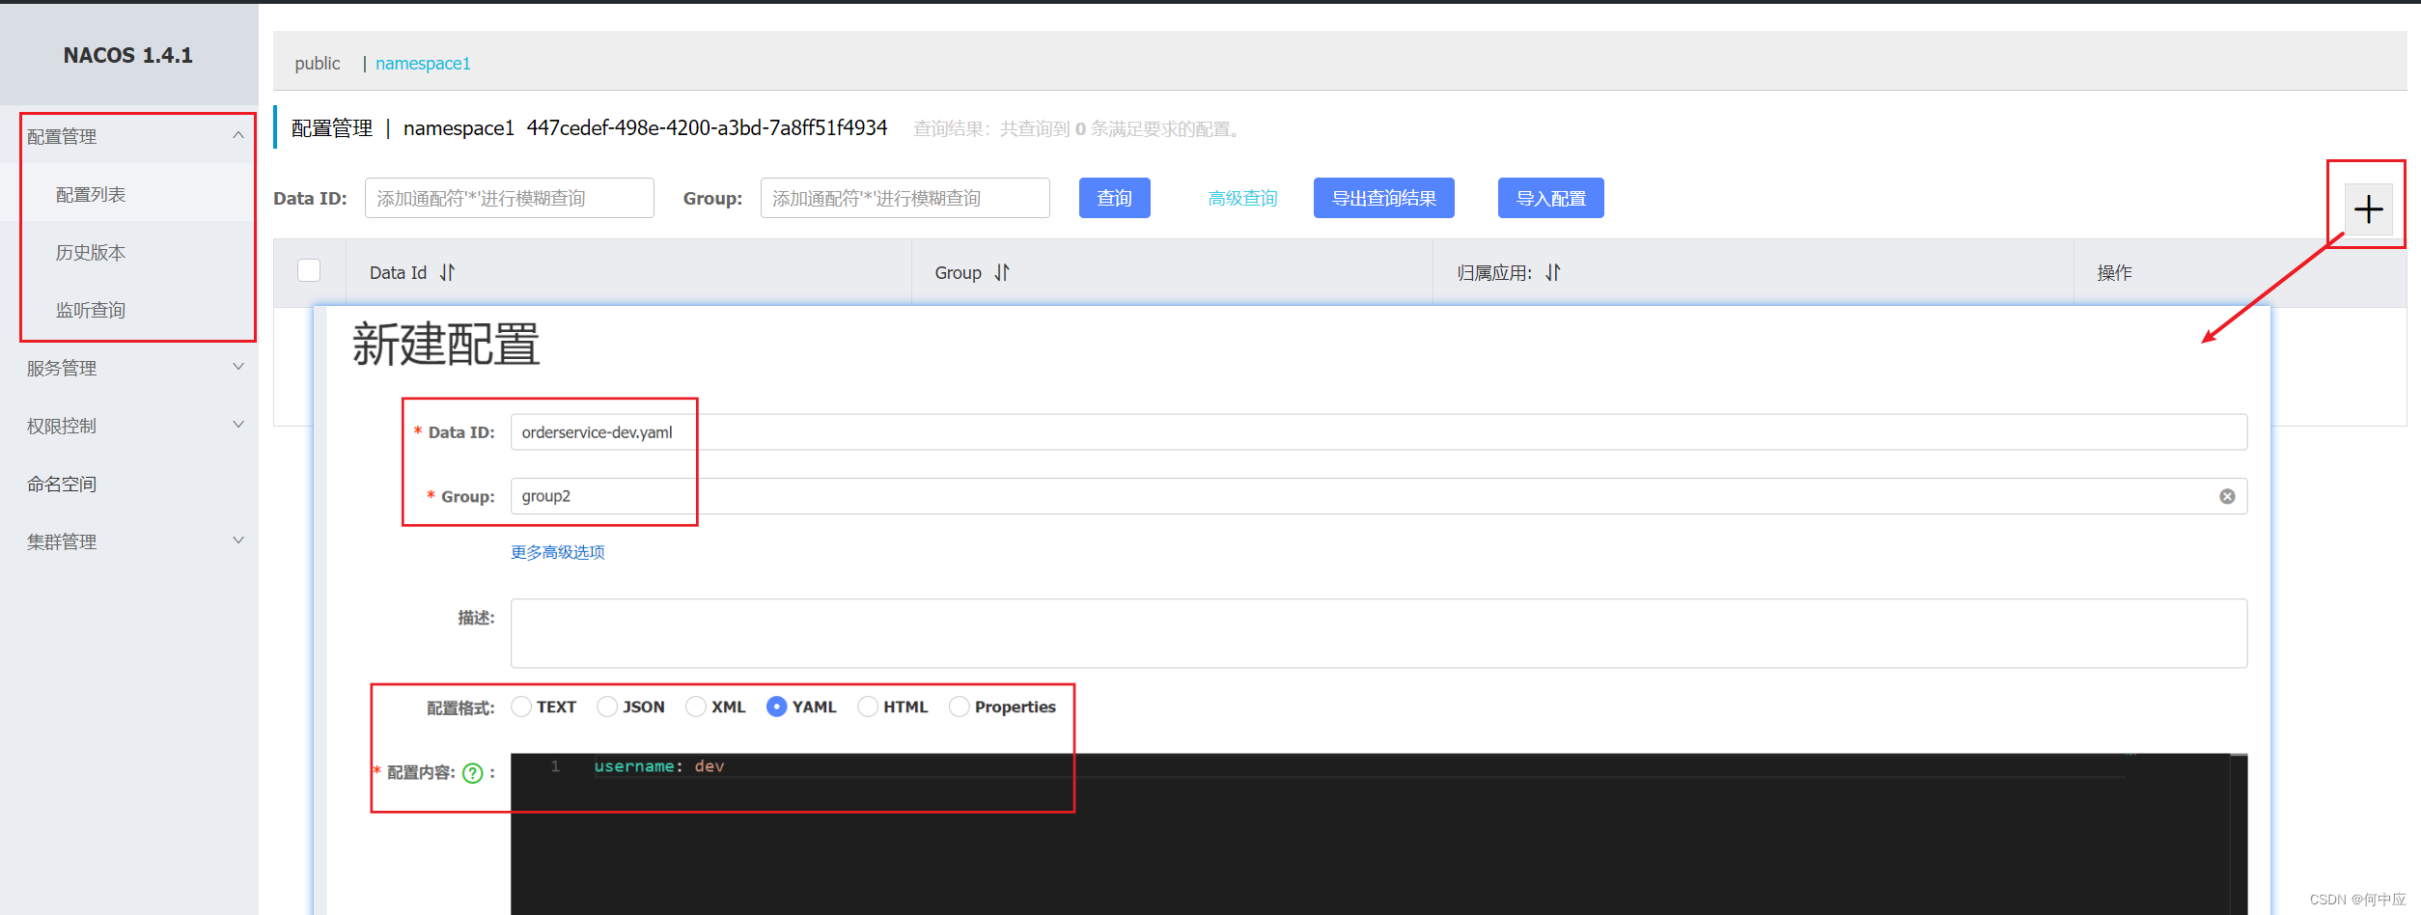Click the 查询 button
Viewport: 2421px width, 915px height.
[x=1114, y=198]
